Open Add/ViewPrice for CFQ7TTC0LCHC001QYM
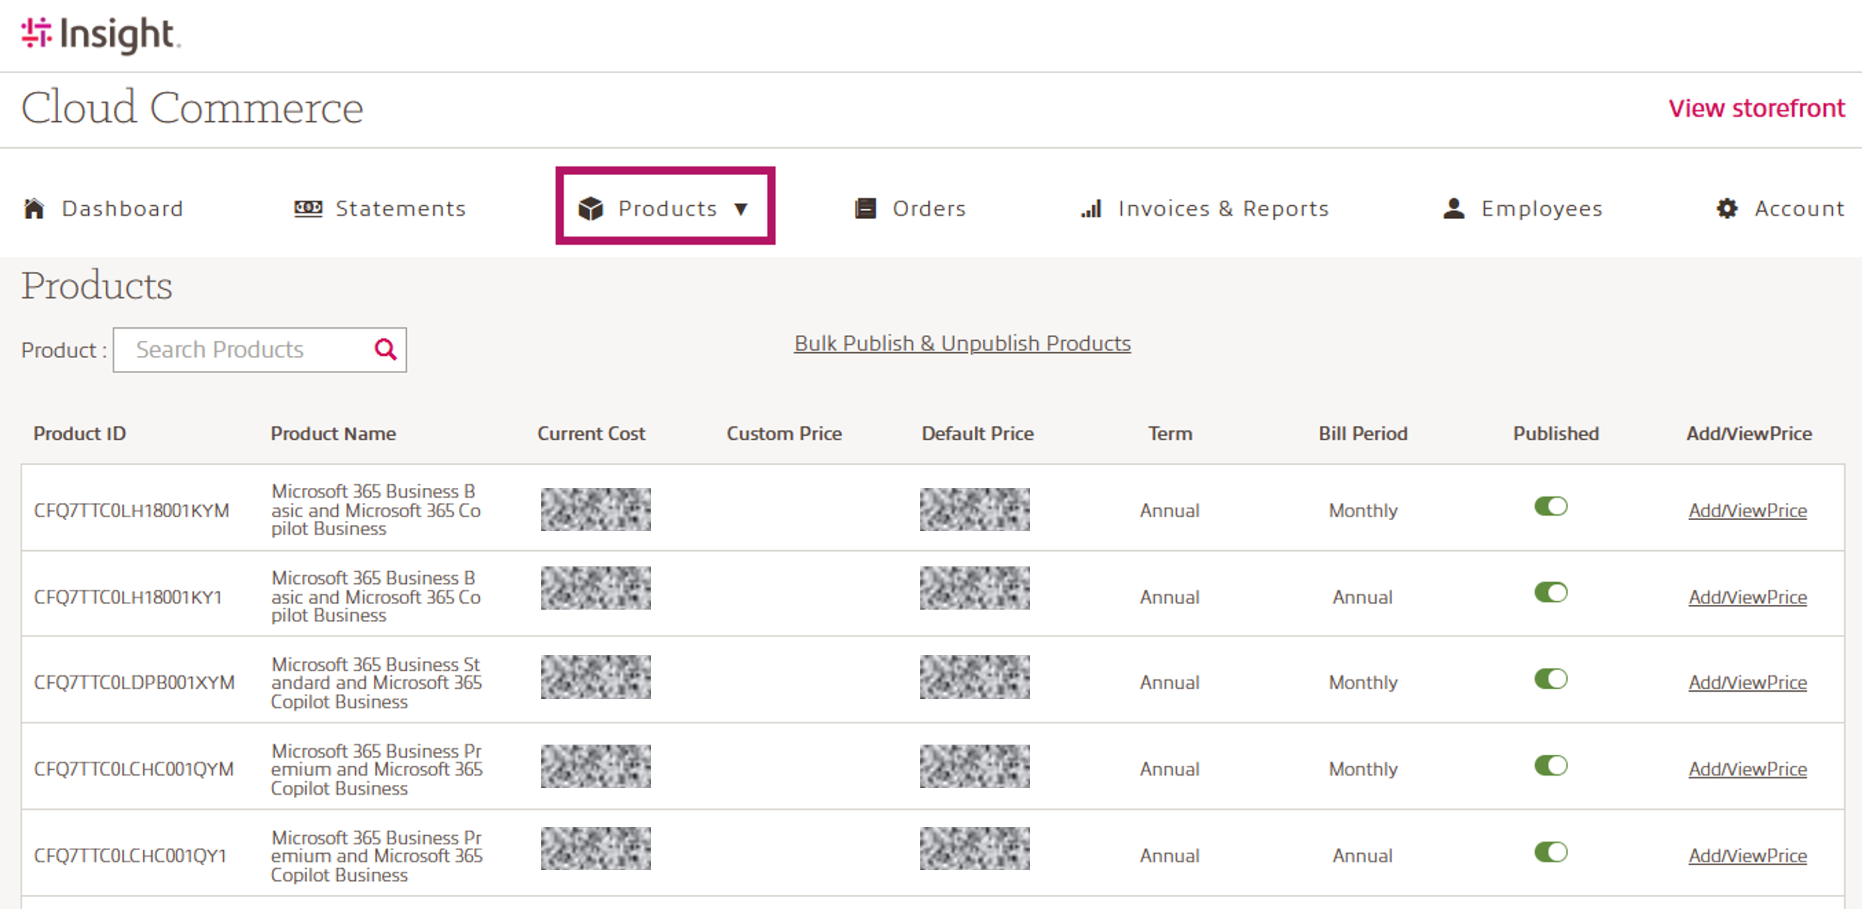The image size is (1862, 909). click(1747, 769)
